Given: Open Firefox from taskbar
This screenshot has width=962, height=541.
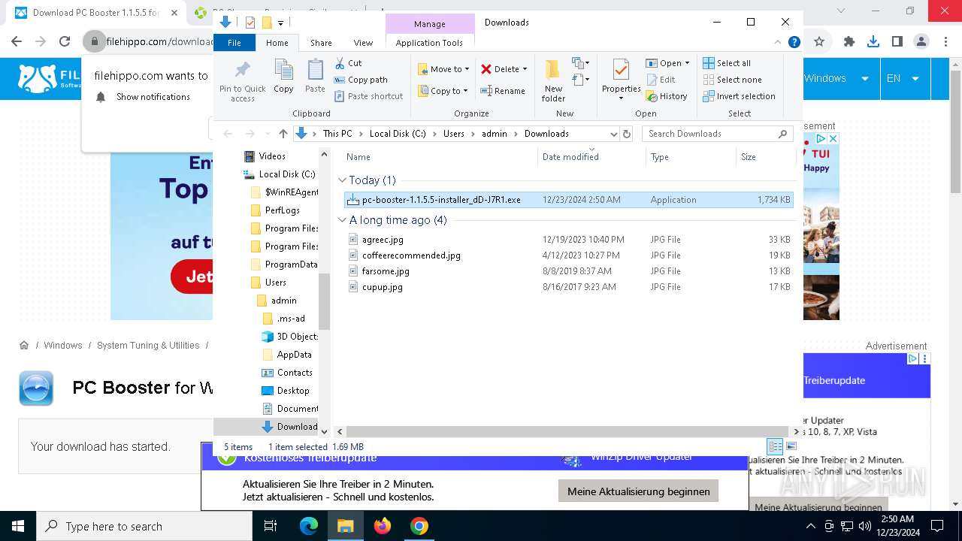Looking at the screenshot, I should [383, 526].
